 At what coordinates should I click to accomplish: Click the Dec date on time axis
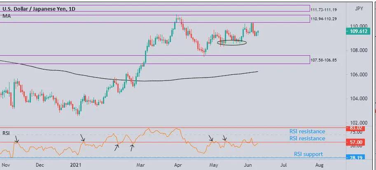[40, 165]
